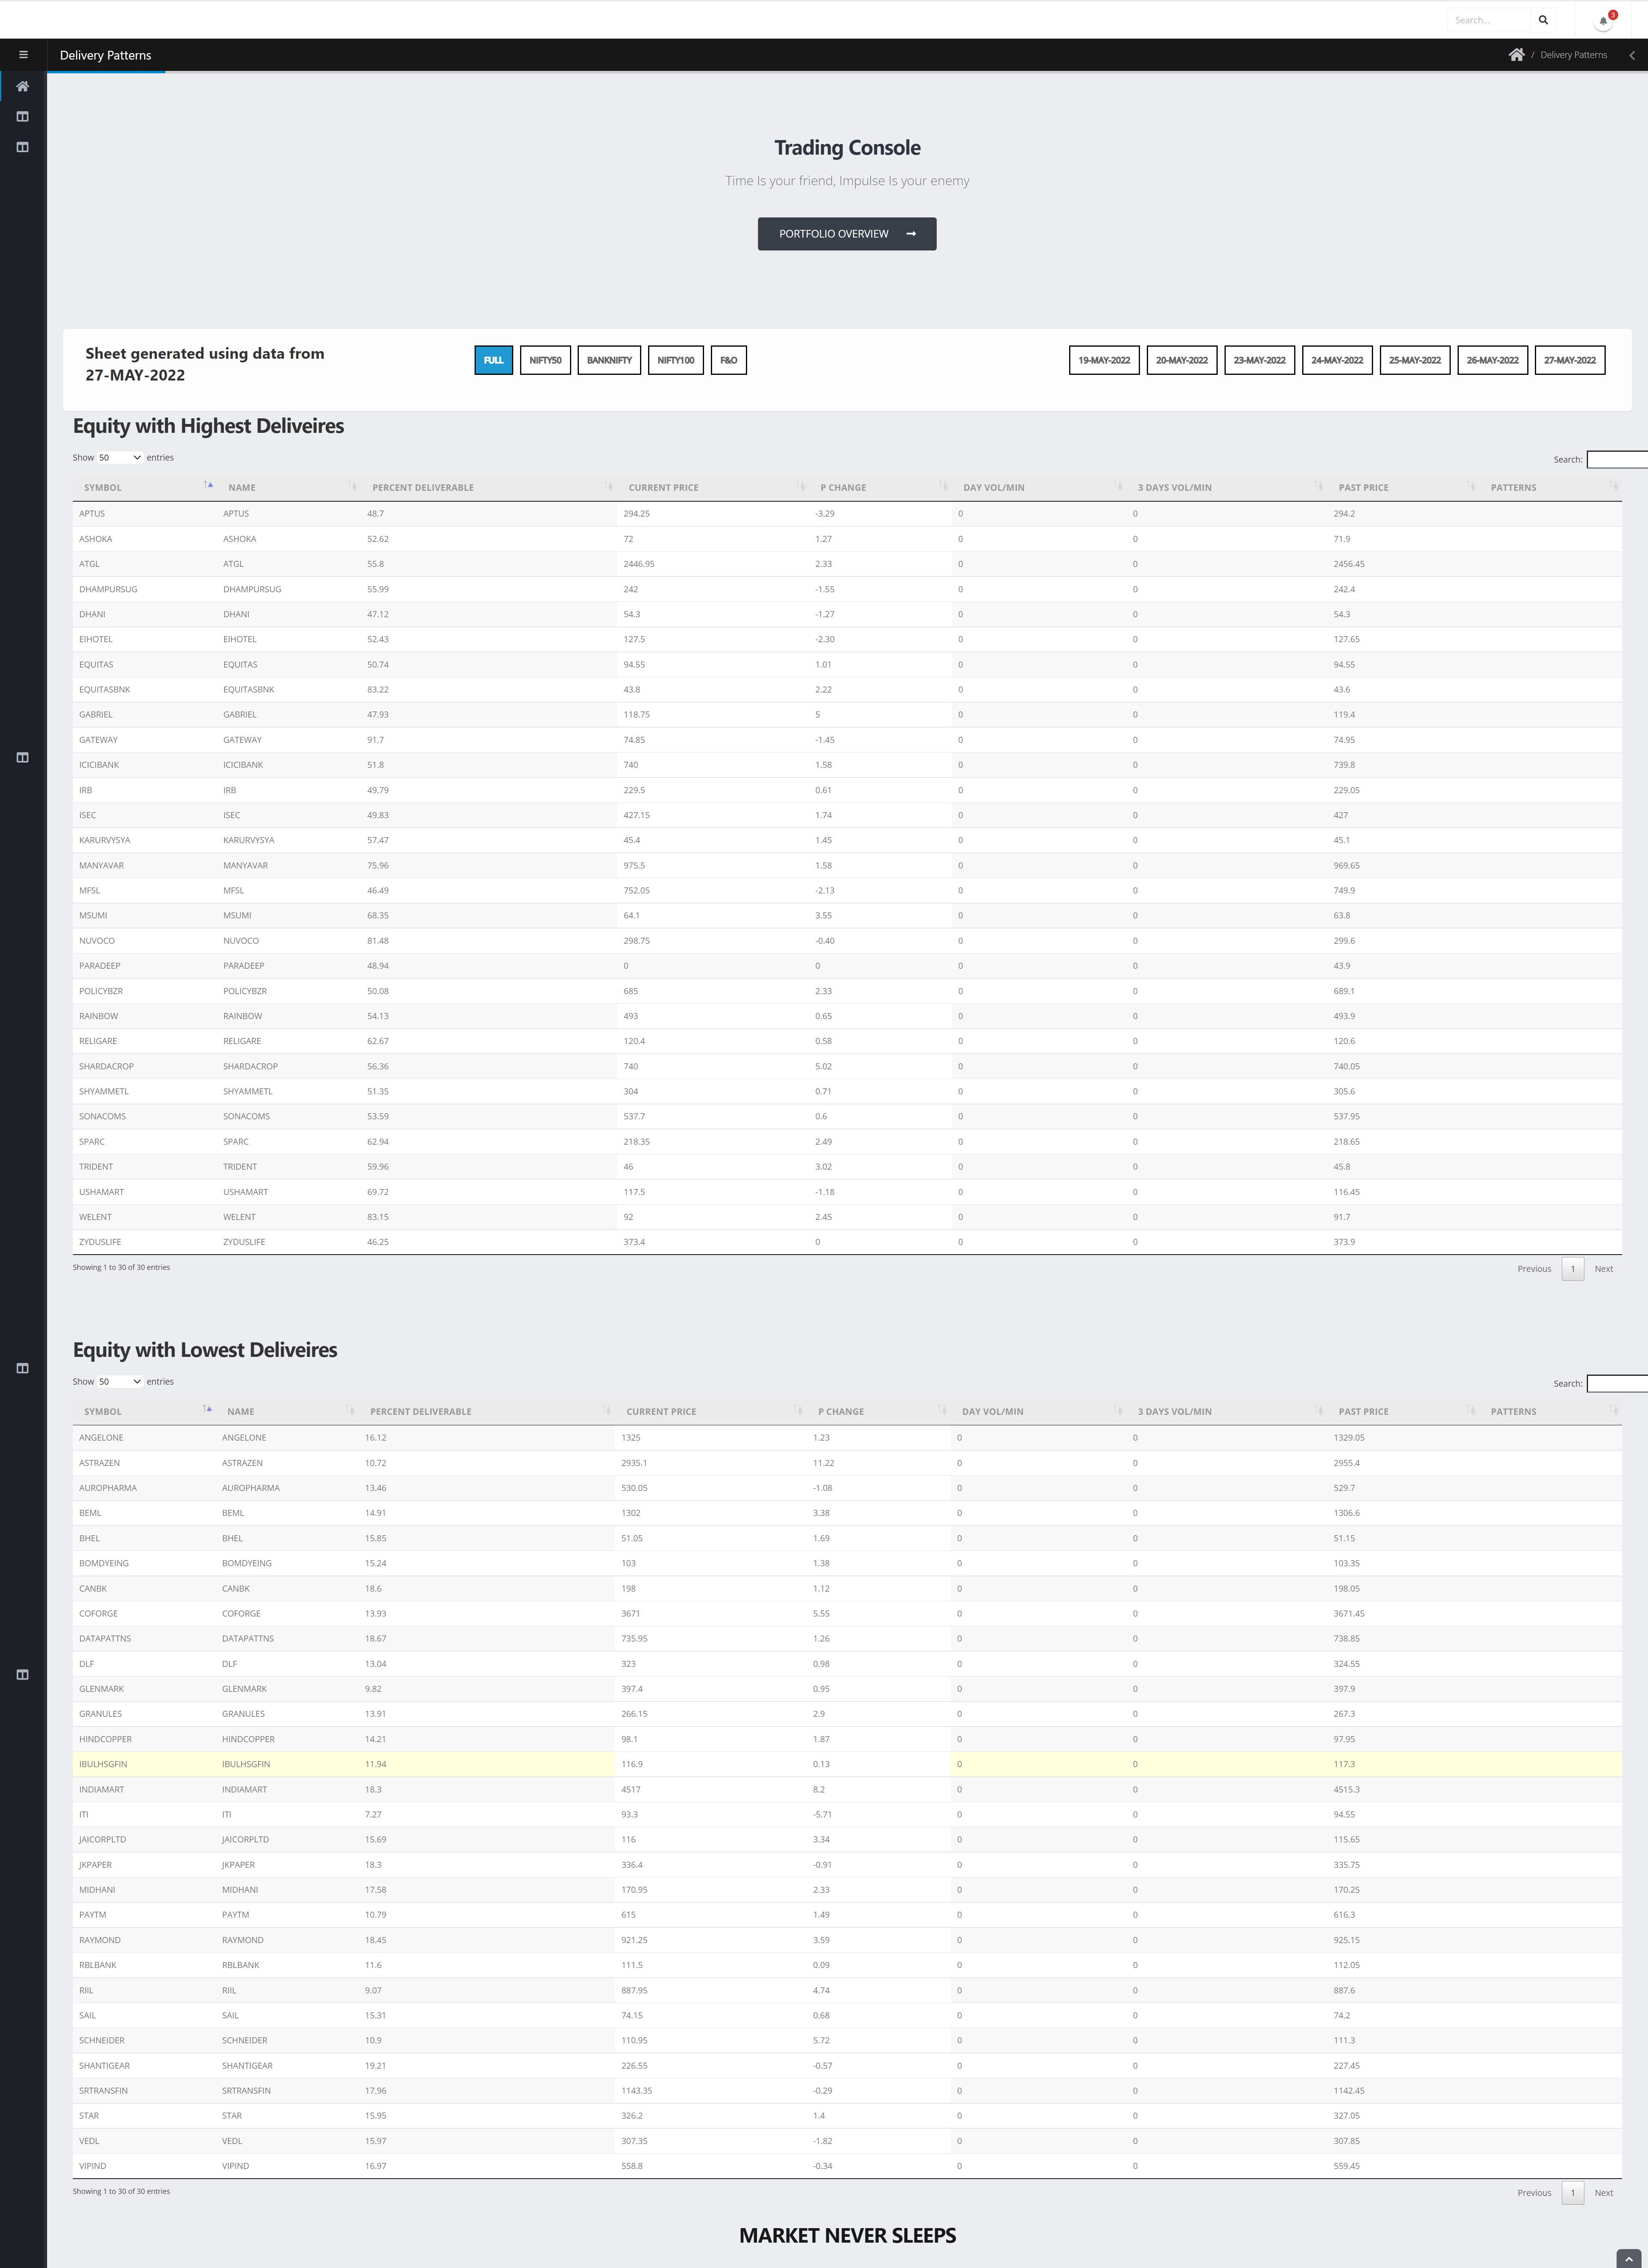The image size is (1648, 2268).
Task: Click the Portfolio Overview button
Action: pyautogui.click(x=846, y=234)
